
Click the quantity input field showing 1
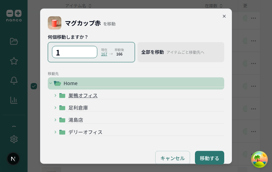click(x=75, y=52)
